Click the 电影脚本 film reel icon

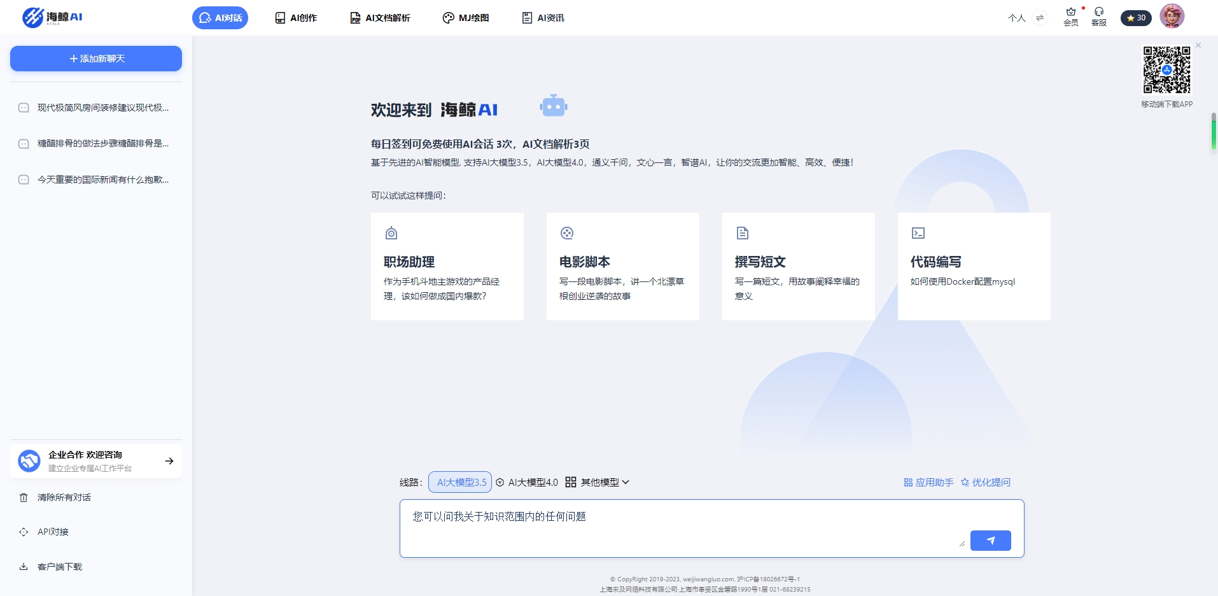click(567, 233)
